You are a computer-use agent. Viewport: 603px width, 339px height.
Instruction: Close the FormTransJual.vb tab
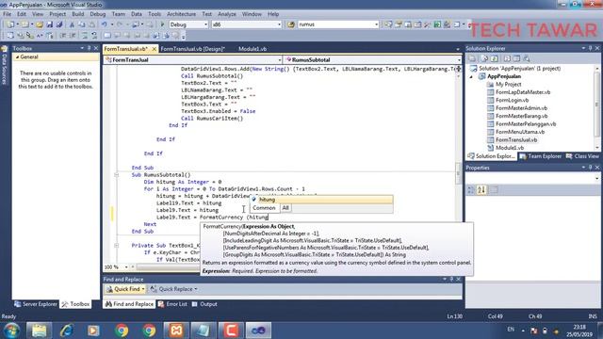click(x=154, y=49)
